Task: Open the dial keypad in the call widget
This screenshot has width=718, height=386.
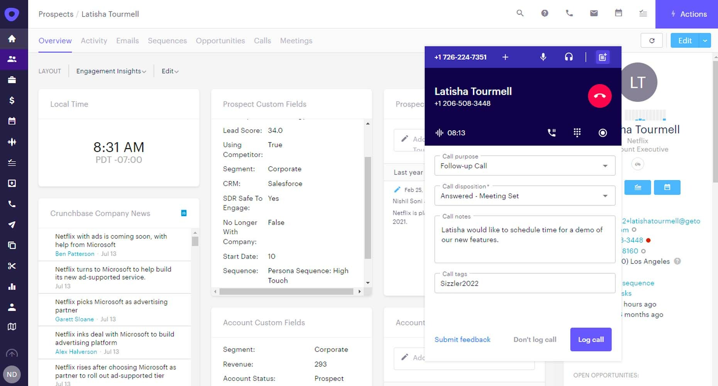Action: tap(577, 133)
